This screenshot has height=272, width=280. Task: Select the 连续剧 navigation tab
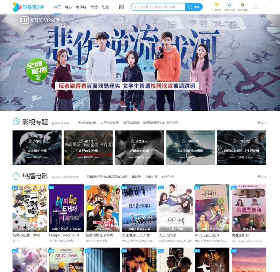pyautogui.click(x=81, y=7)
